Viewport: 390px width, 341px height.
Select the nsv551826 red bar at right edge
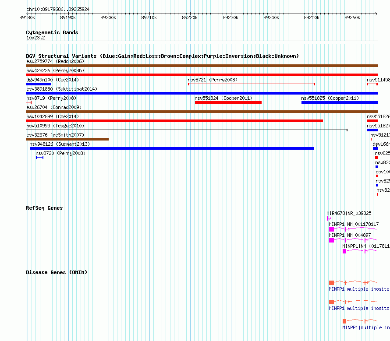click(372, 121)
